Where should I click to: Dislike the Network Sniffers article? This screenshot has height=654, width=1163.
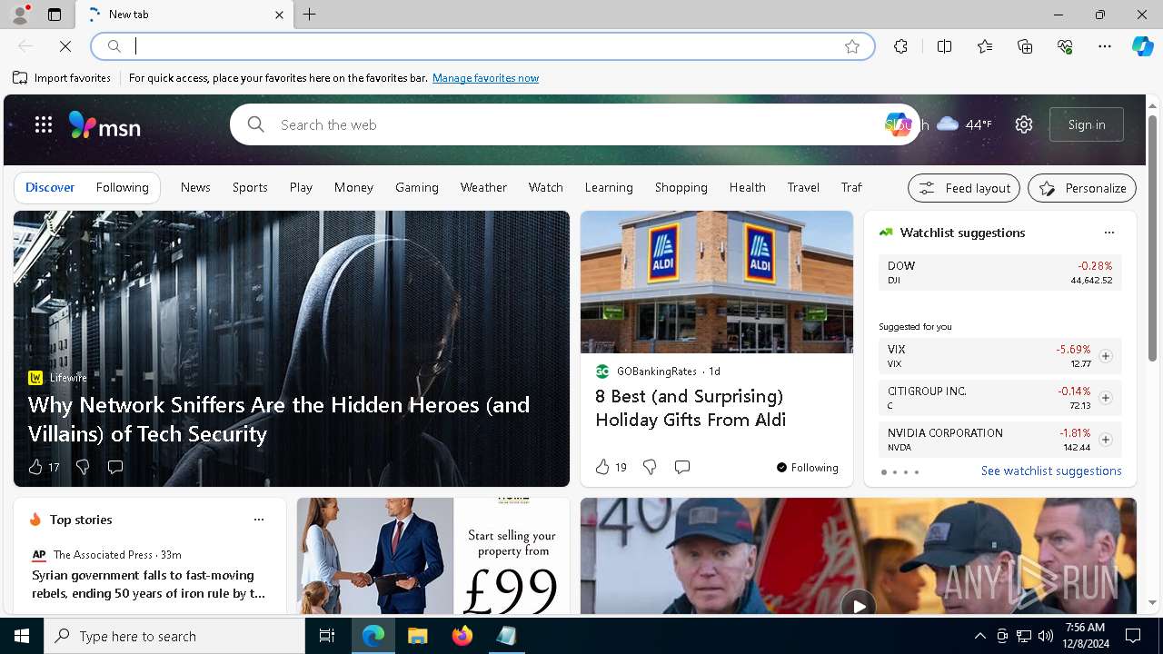pos(83,467)
